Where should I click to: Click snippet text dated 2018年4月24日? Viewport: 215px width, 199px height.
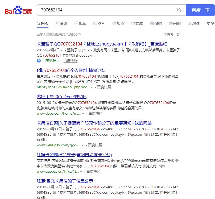point(107,192)
